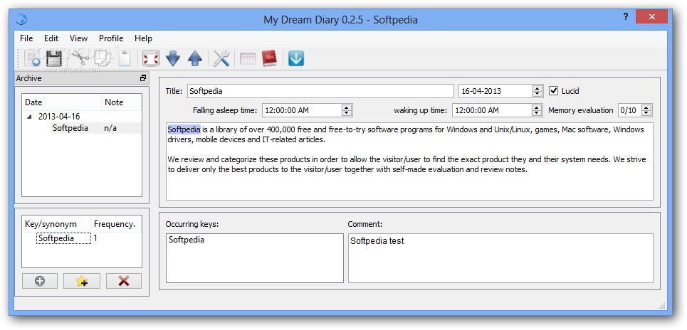The image size is (687, 330).
Task: Increase the dream date with the up arrow
Action: coord(537,88)
